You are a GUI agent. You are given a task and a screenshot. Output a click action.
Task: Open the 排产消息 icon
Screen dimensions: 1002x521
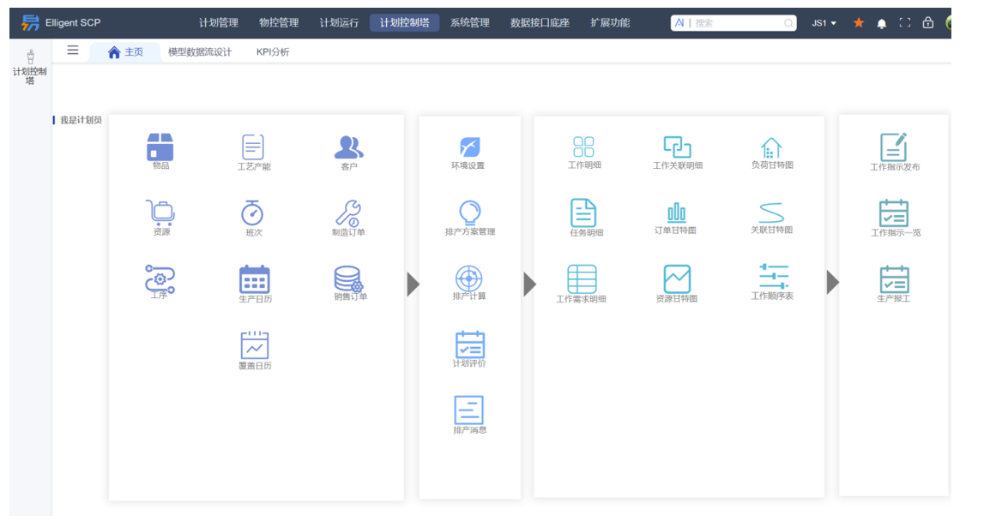click(468, 410)
